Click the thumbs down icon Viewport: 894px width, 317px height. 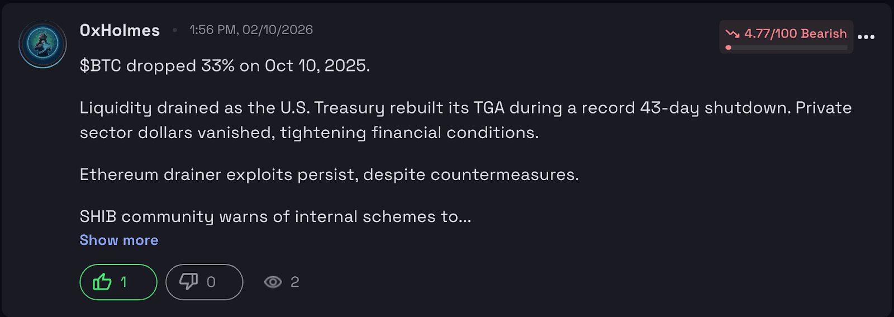189,282
